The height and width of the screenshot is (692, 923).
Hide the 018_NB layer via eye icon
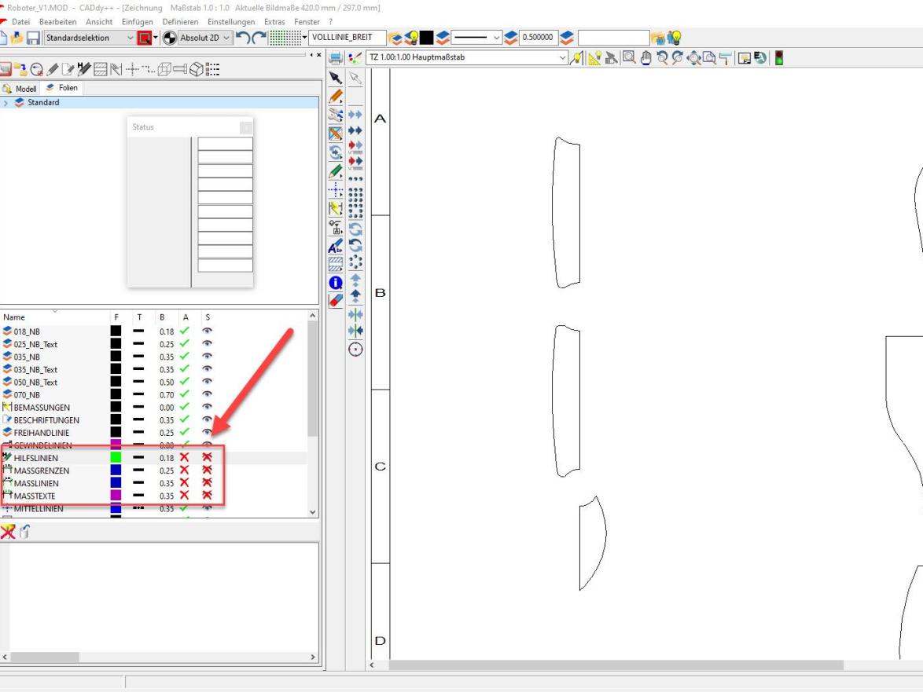coord(208,331)
